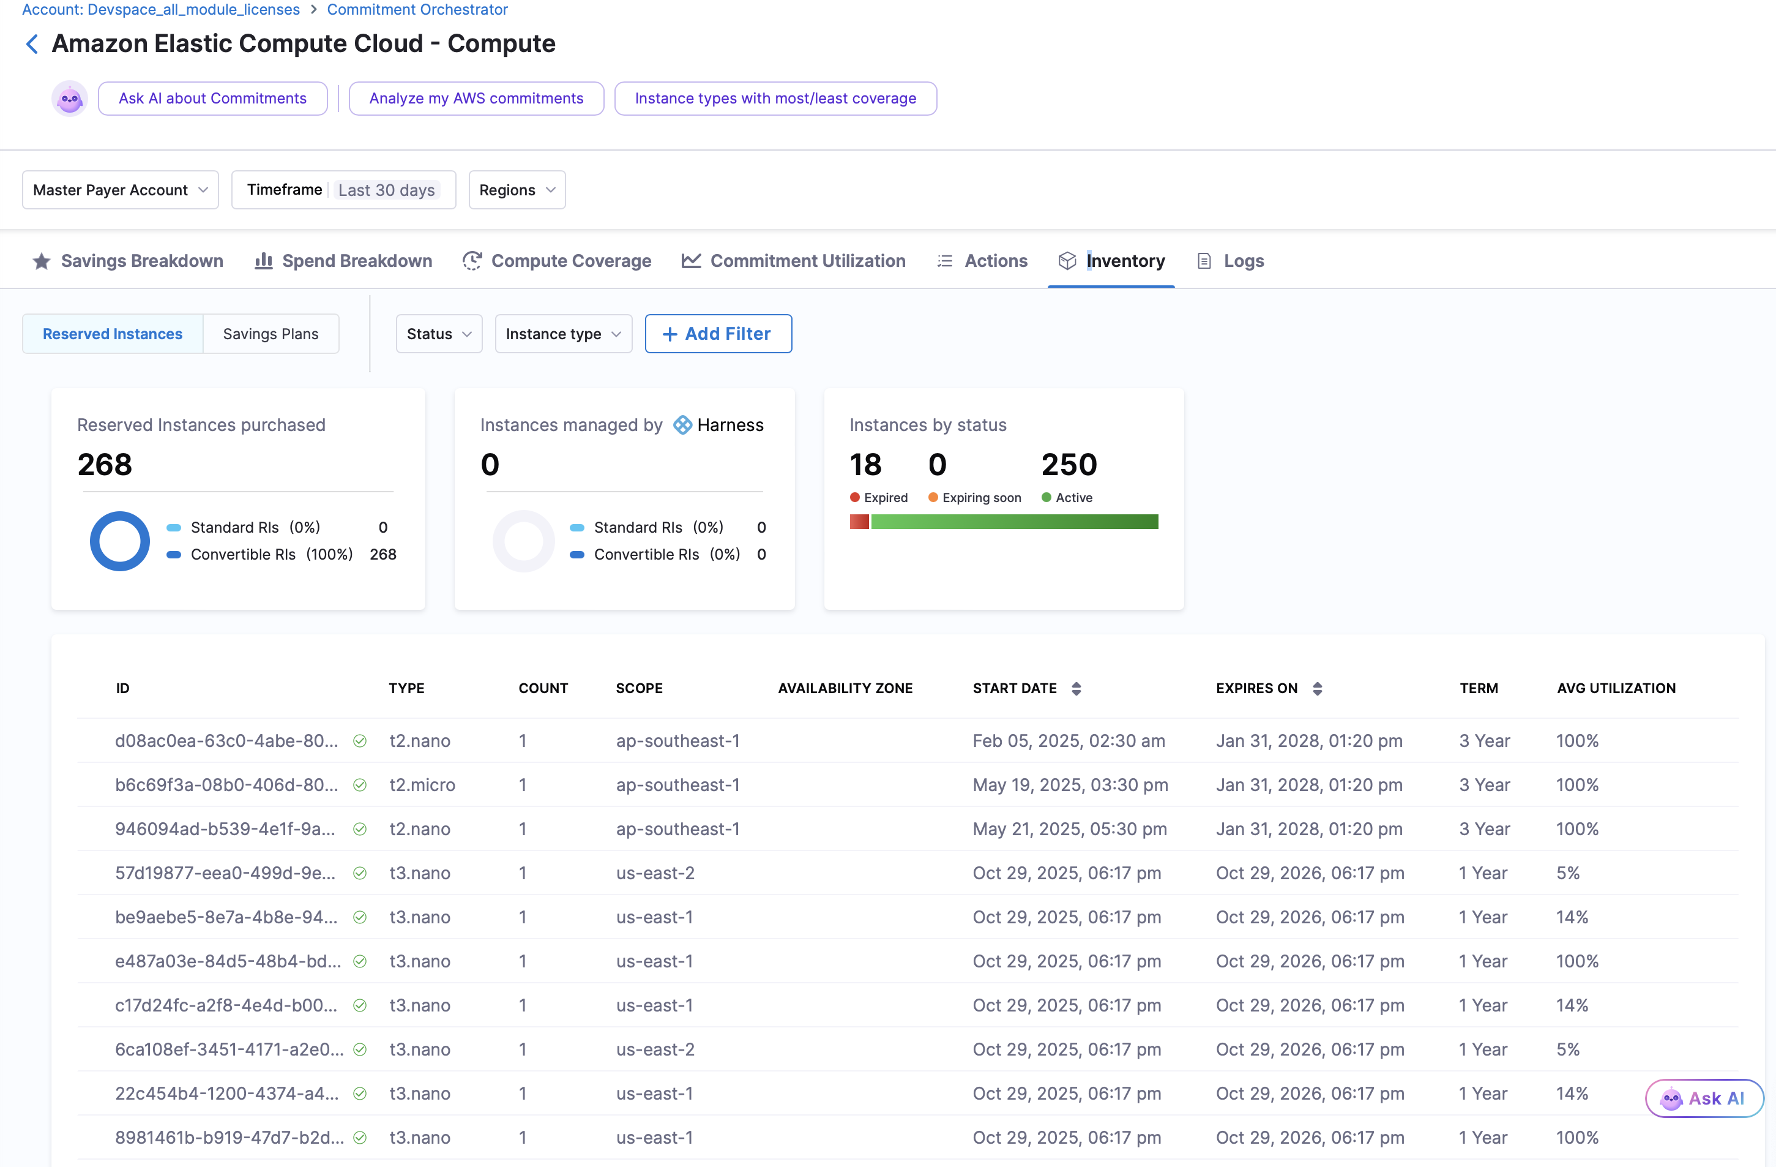Click the Savings Breakdown star icon
Screen dimensions: 1776x1167
(x=42, y=261)
